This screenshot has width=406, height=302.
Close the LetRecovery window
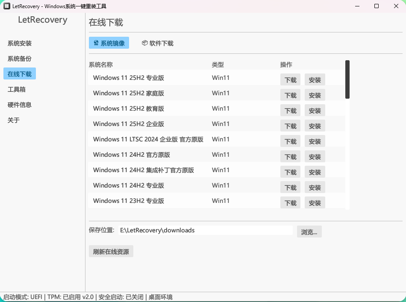pos(396,6)
